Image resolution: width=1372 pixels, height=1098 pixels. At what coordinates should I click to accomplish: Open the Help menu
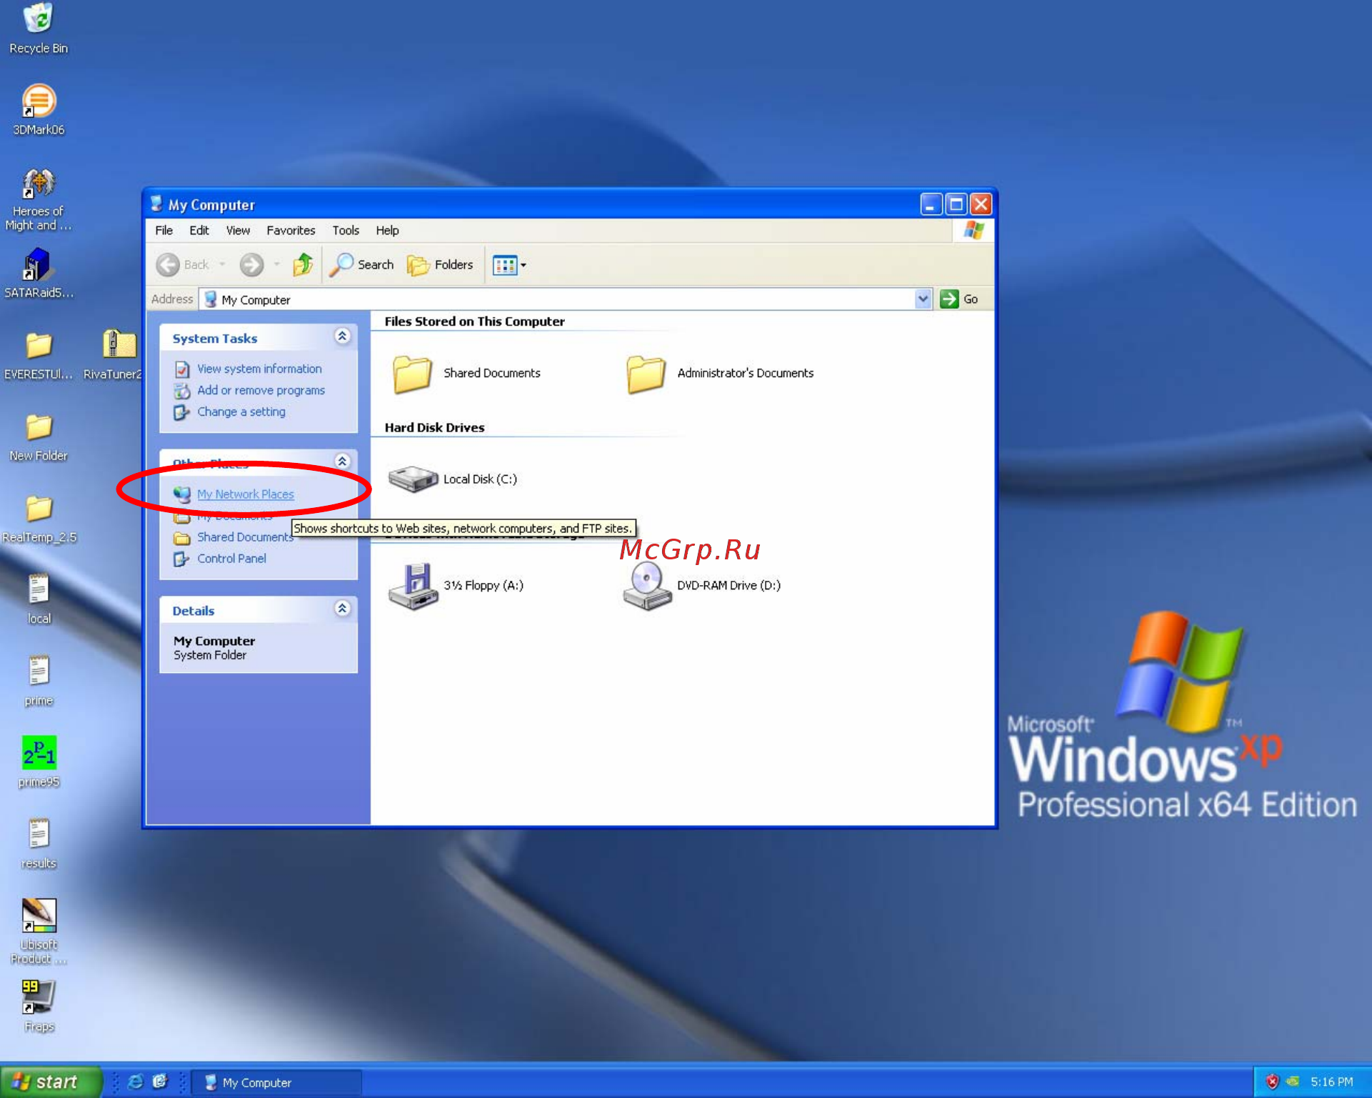(387, 231)
